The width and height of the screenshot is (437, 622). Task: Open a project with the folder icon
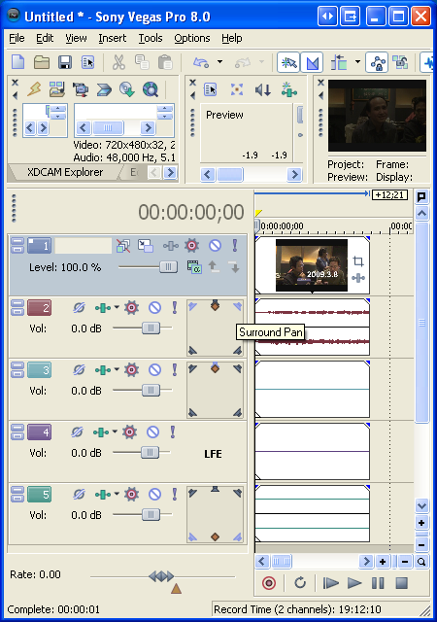(42, 62)
